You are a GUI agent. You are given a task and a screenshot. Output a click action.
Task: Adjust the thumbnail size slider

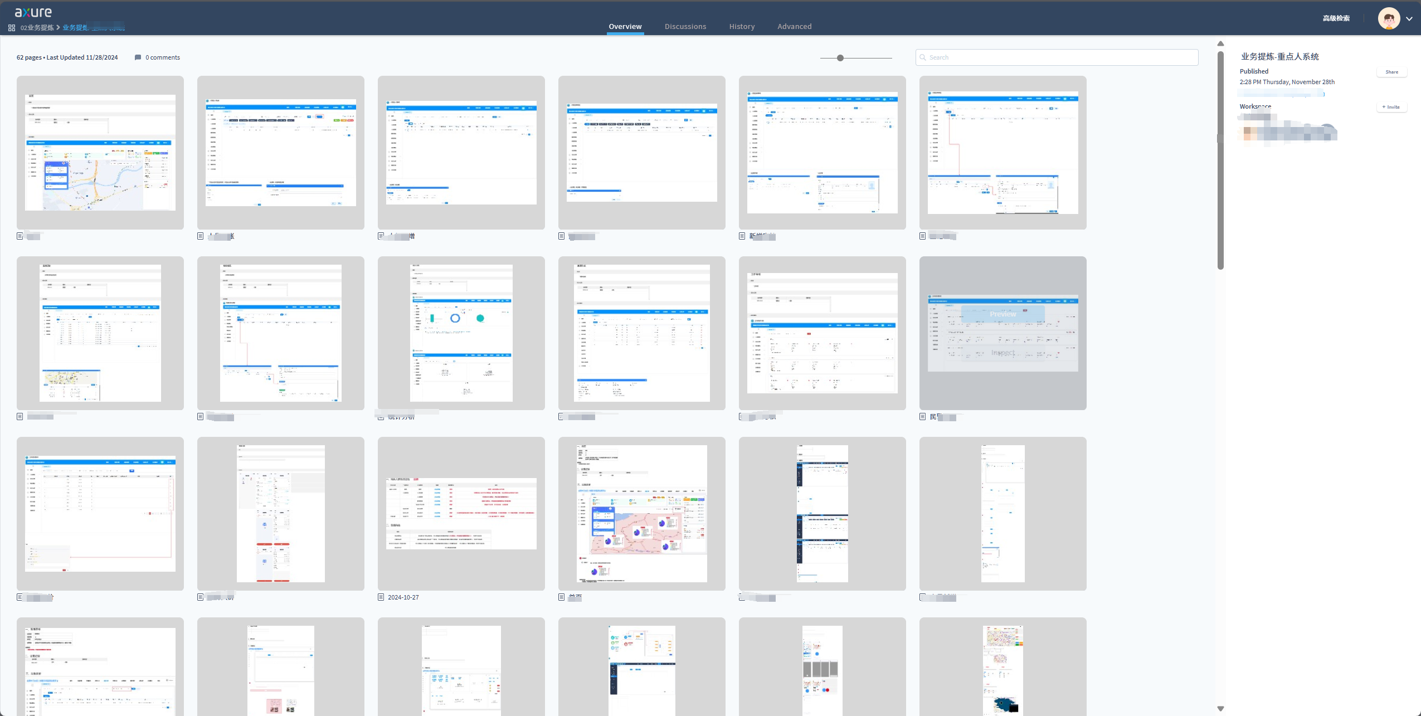[x=840, y=58]
